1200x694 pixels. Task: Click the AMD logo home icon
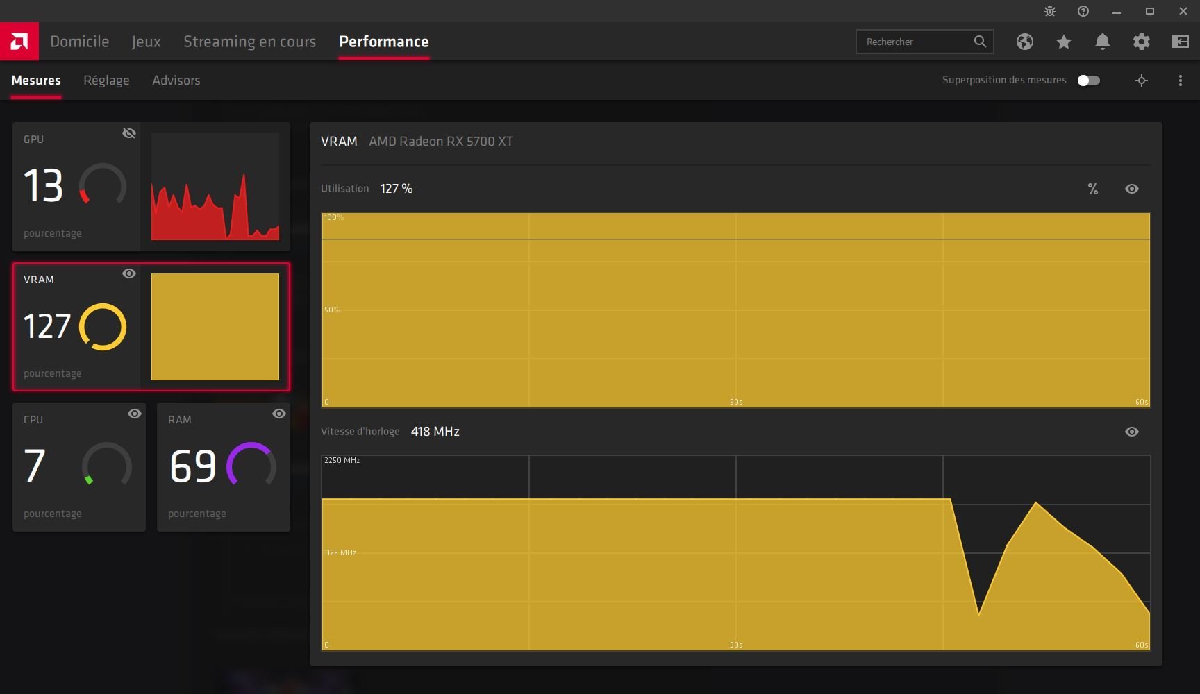19,42
